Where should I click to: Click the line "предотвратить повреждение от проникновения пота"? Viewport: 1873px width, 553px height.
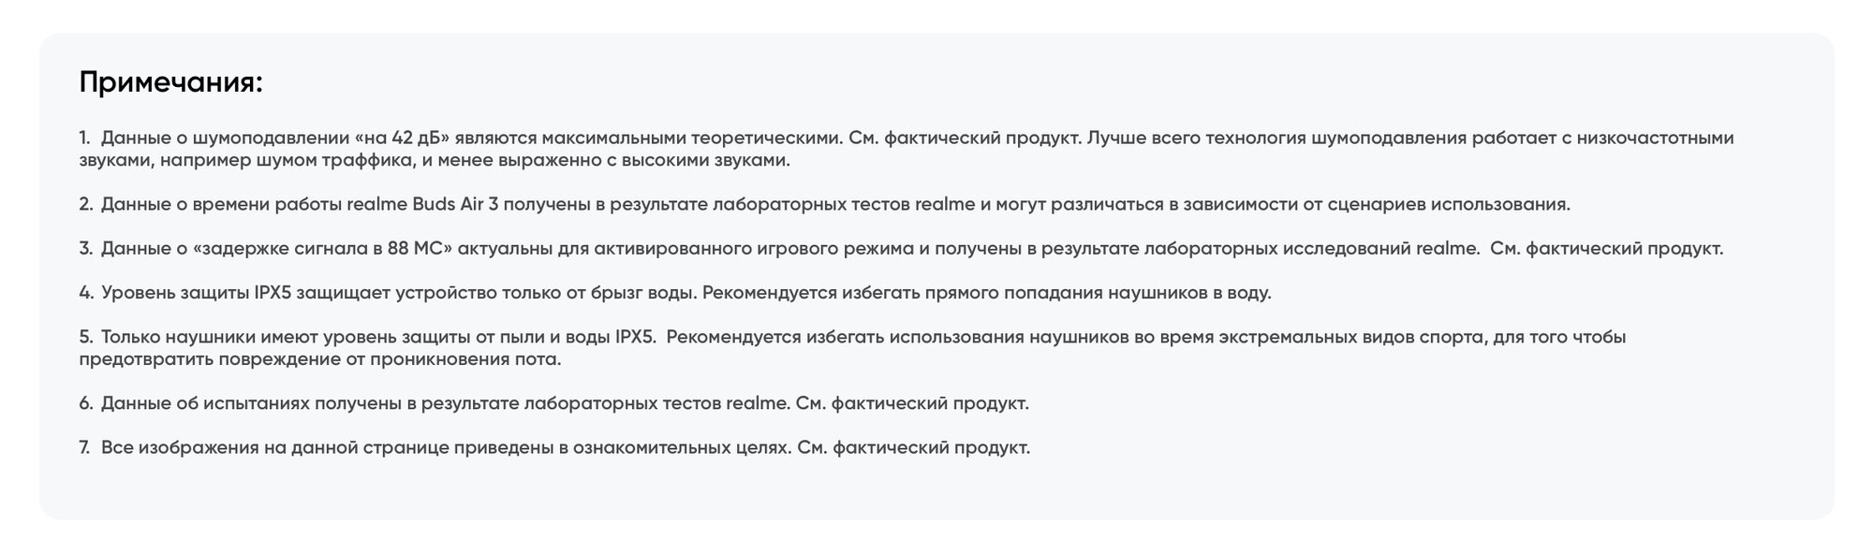pos(320,358)
